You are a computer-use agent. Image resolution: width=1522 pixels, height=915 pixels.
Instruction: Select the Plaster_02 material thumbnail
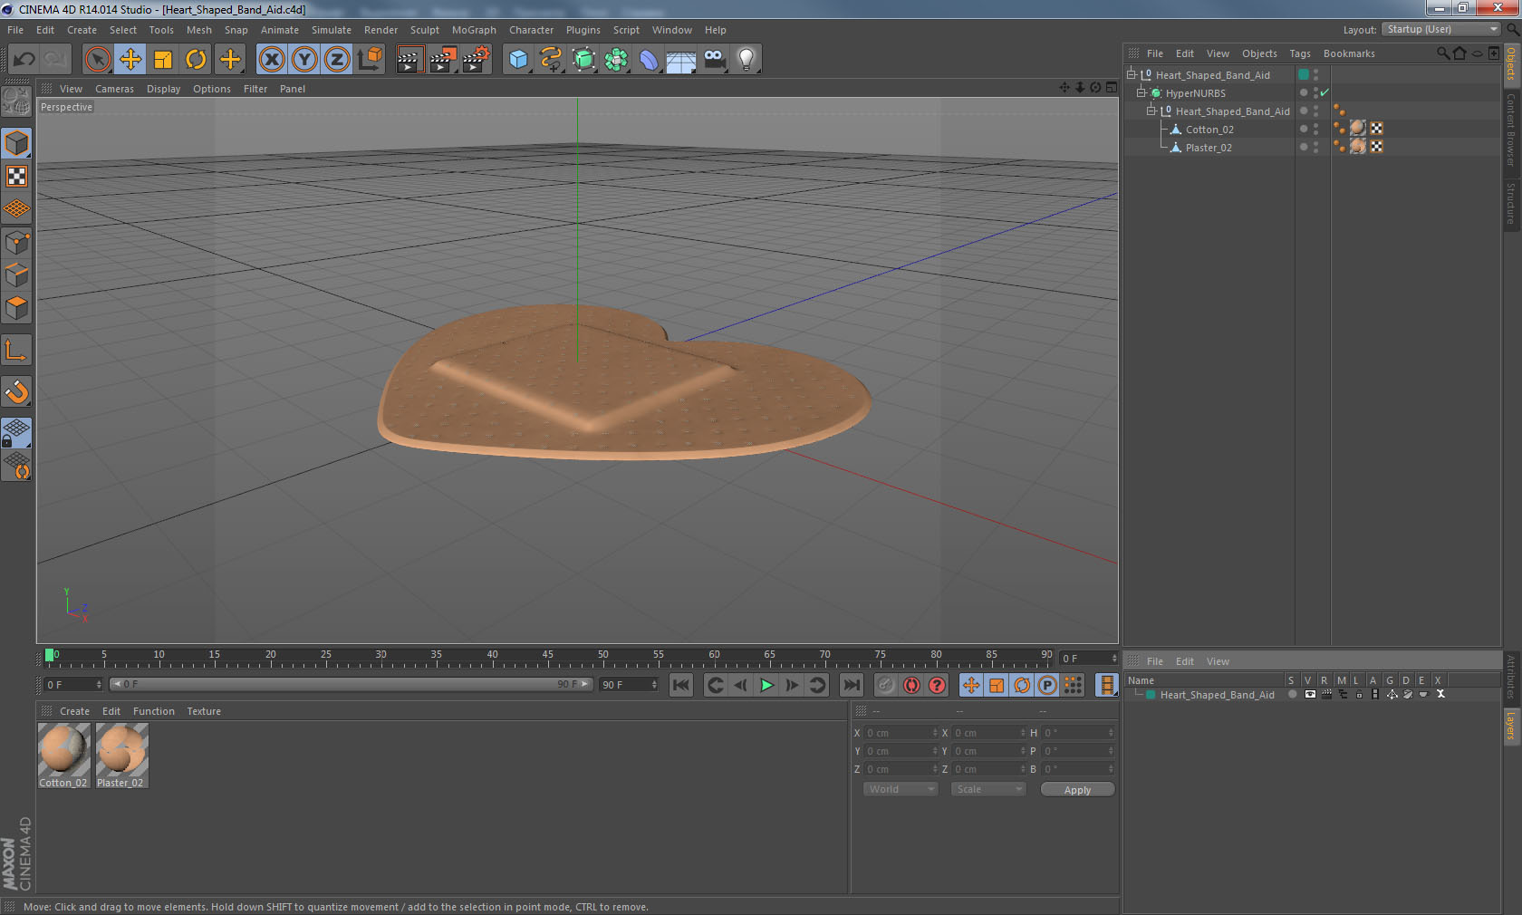pyautogui.click(x=121, y=756)
